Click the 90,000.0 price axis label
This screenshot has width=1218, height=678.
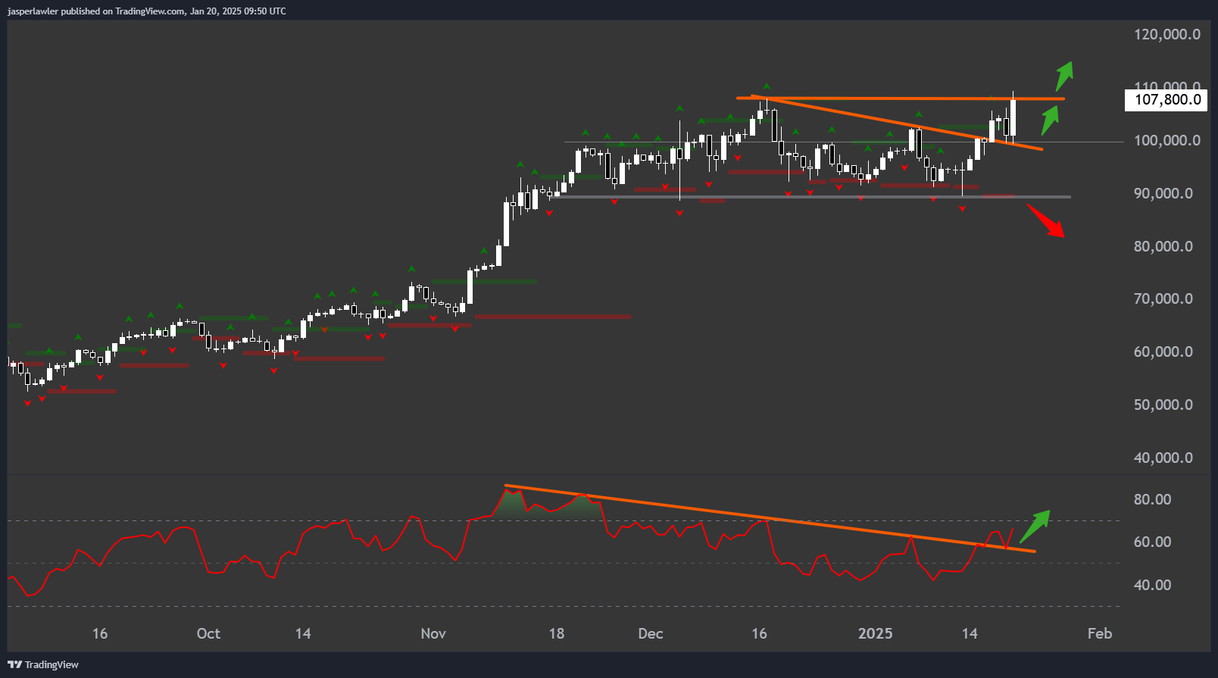(x=1163, y=193)
